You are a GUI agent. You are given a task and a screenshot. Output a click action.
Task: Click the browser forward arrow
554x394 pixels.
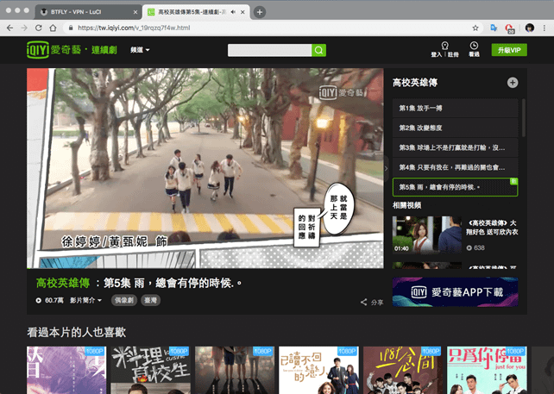coord(24,28)
